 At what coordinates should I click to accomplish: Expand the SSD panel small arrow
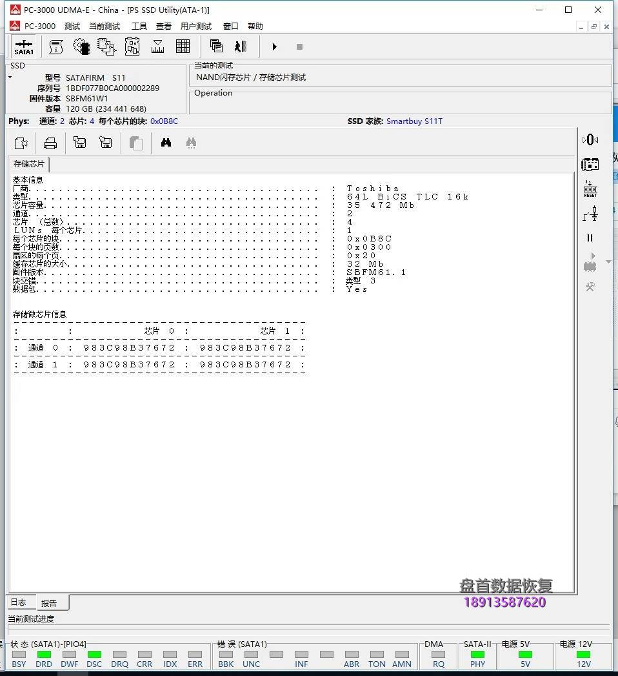point(10,77)
